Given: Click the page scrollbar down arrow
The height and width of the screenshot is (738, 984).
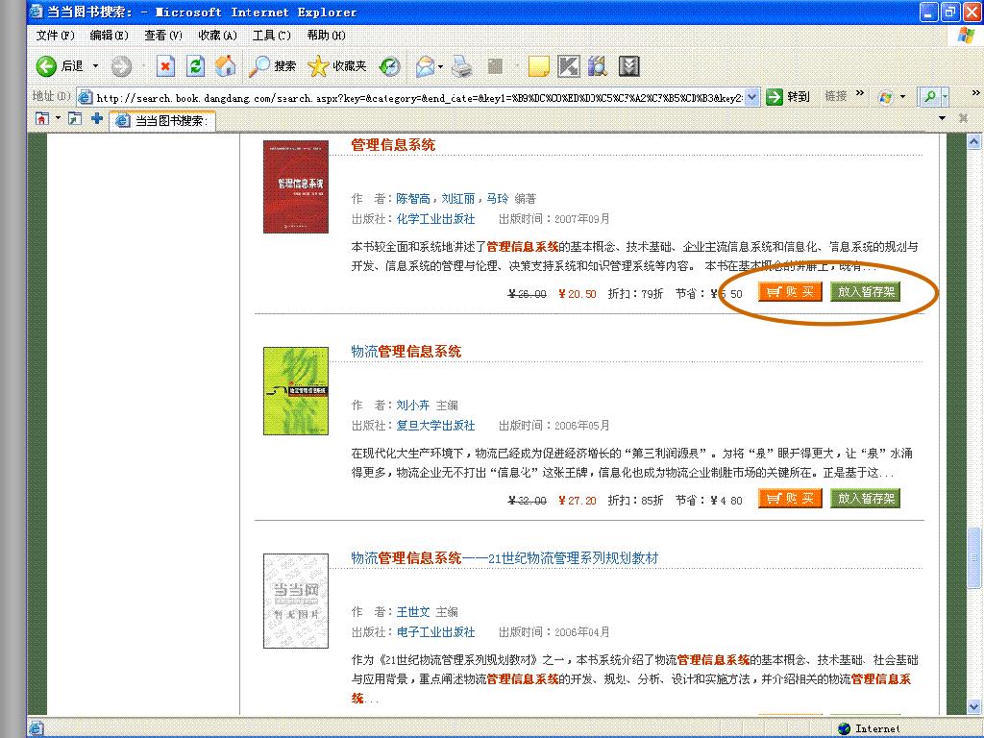Looking at the screenshot, I should pos(973,706).
